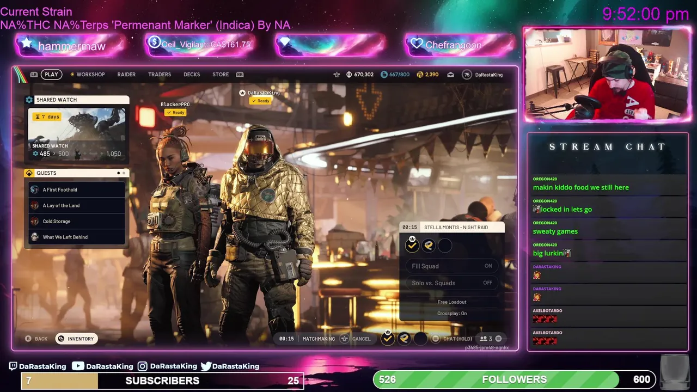This screenshot has width=697, height=392.
Task: Click the 00:15 matchmaking timer in bottom bar
Action: (x=286, y=339)
